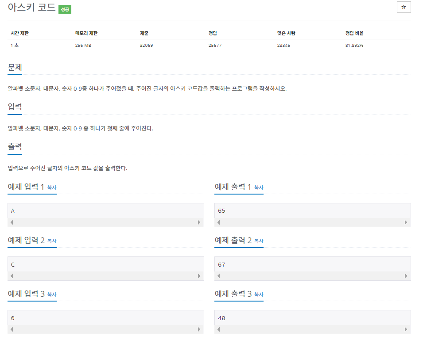Copy example output 2 via 복사 link
The width and height of the screenshot is (427, 340).
coord(259,241)
